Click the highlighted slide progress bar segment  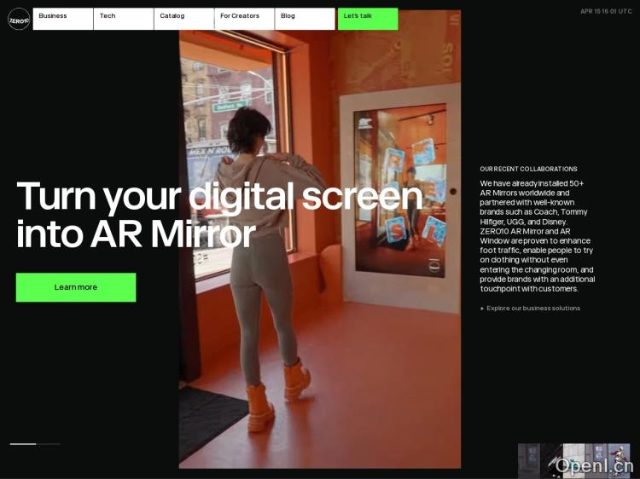click(23, 444)
